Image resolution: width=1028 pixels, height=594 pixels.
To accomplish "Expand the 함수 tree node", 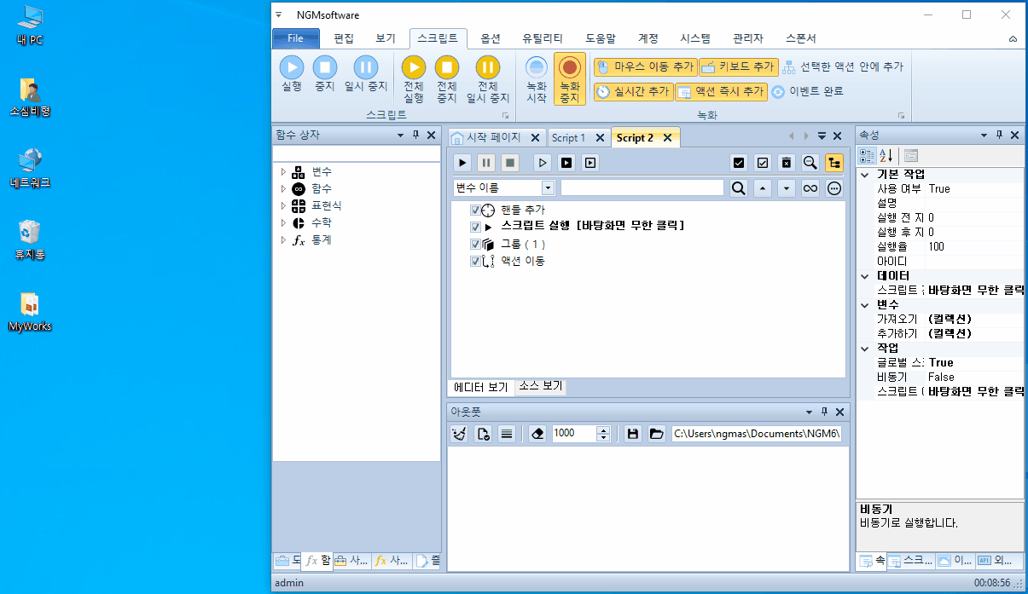I will pyautogui.click(x=283, y=189).
